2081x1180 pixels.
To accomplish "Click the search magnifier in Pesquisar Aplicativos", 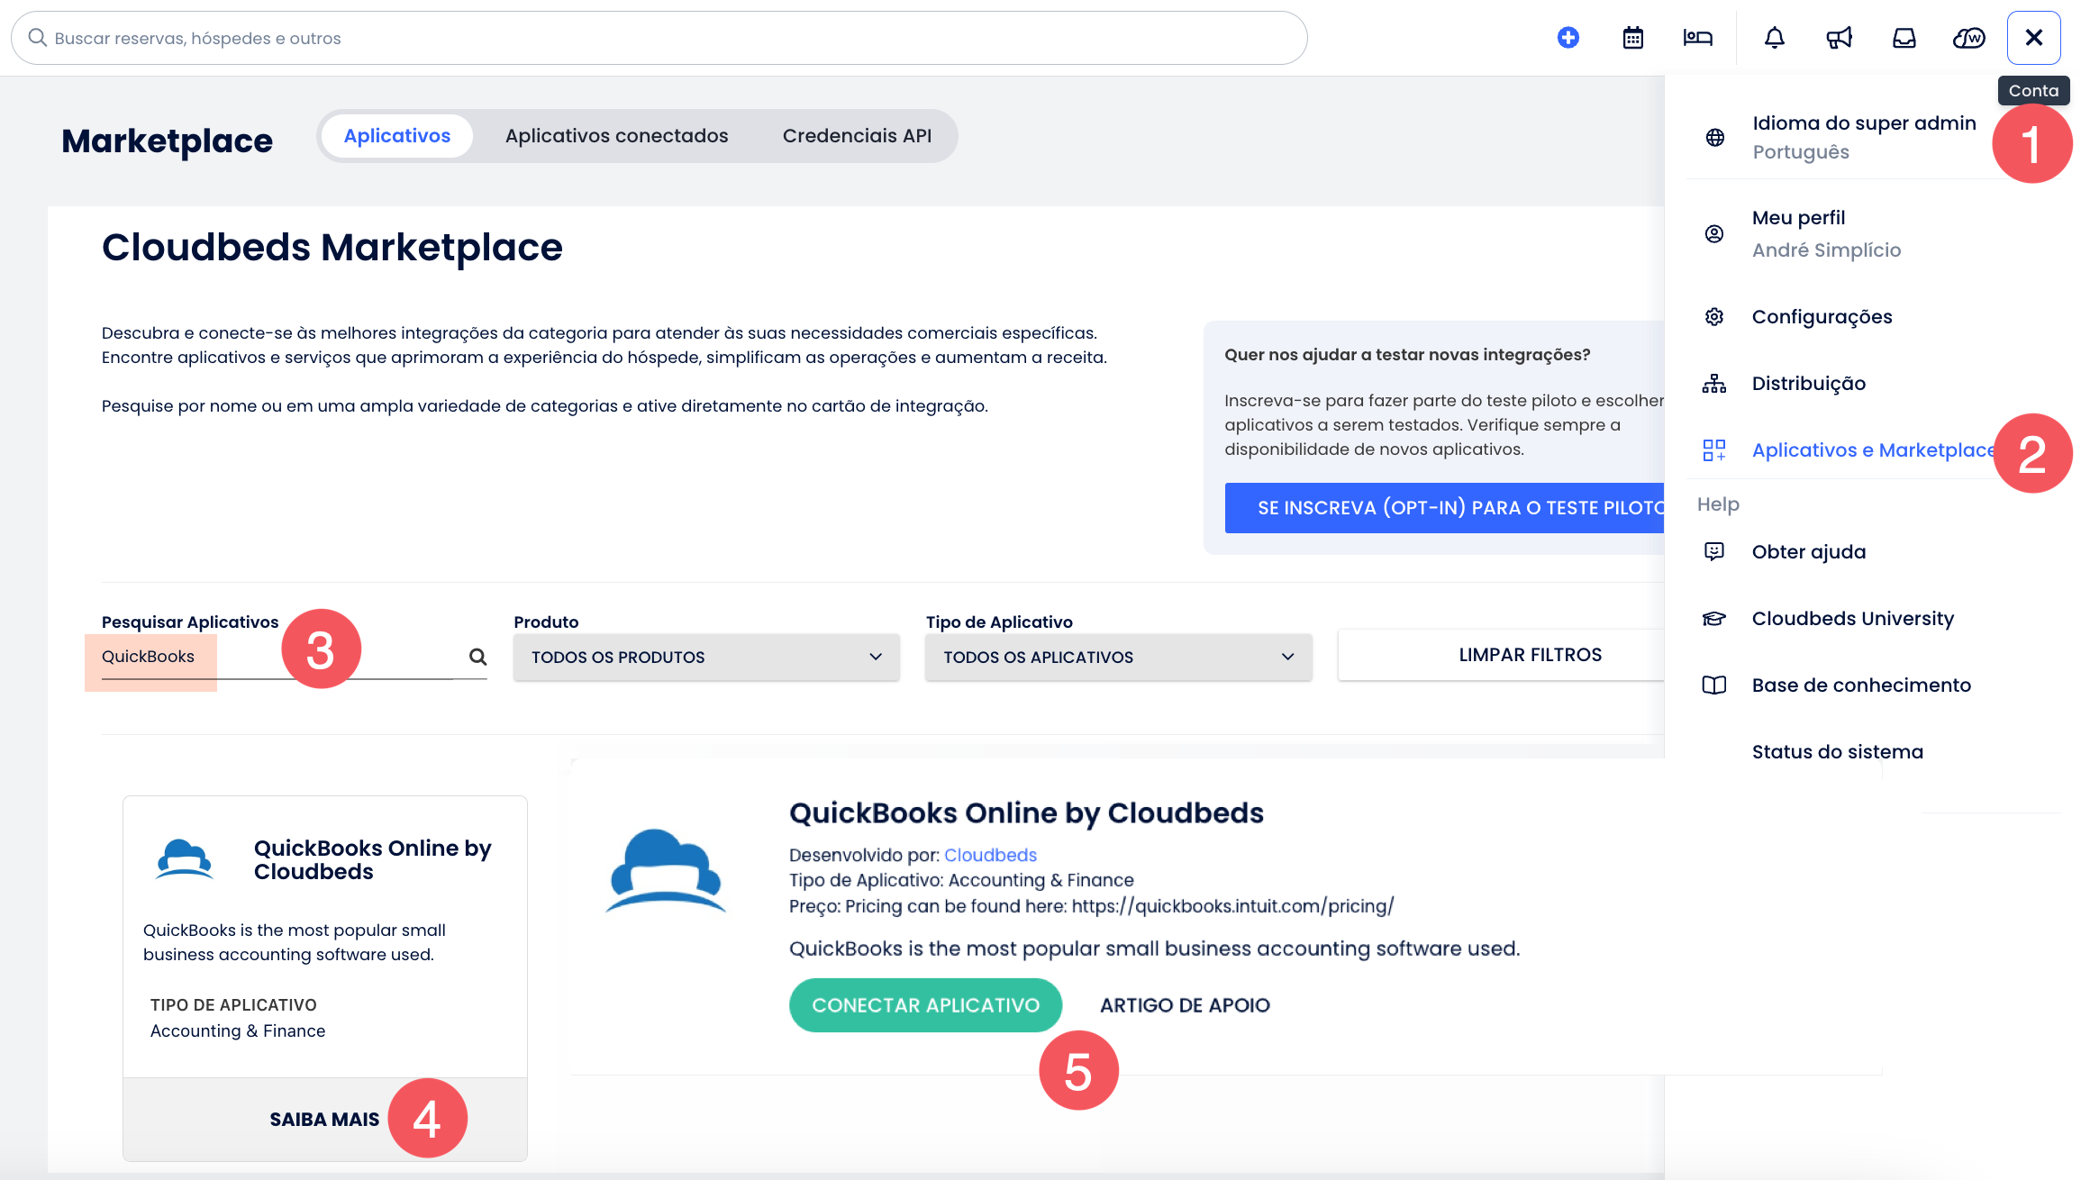I will click(477, 657).
